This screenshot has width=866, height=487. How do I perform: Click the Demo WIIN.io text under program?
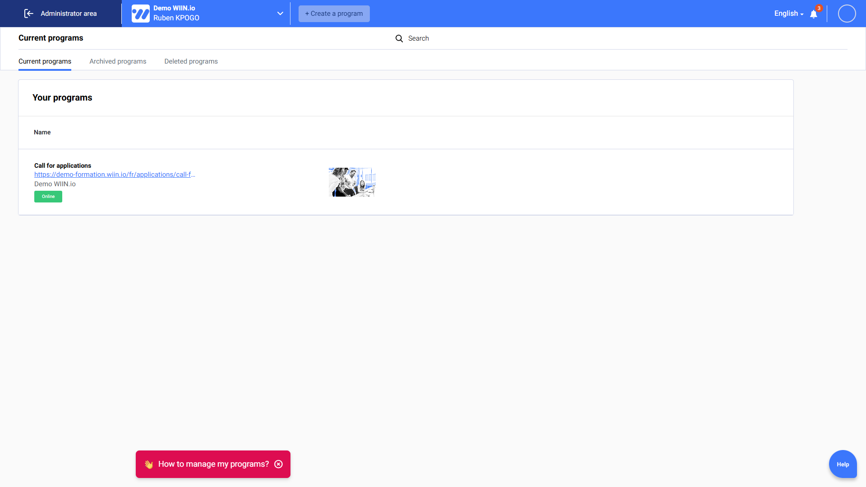pos(55,184)
